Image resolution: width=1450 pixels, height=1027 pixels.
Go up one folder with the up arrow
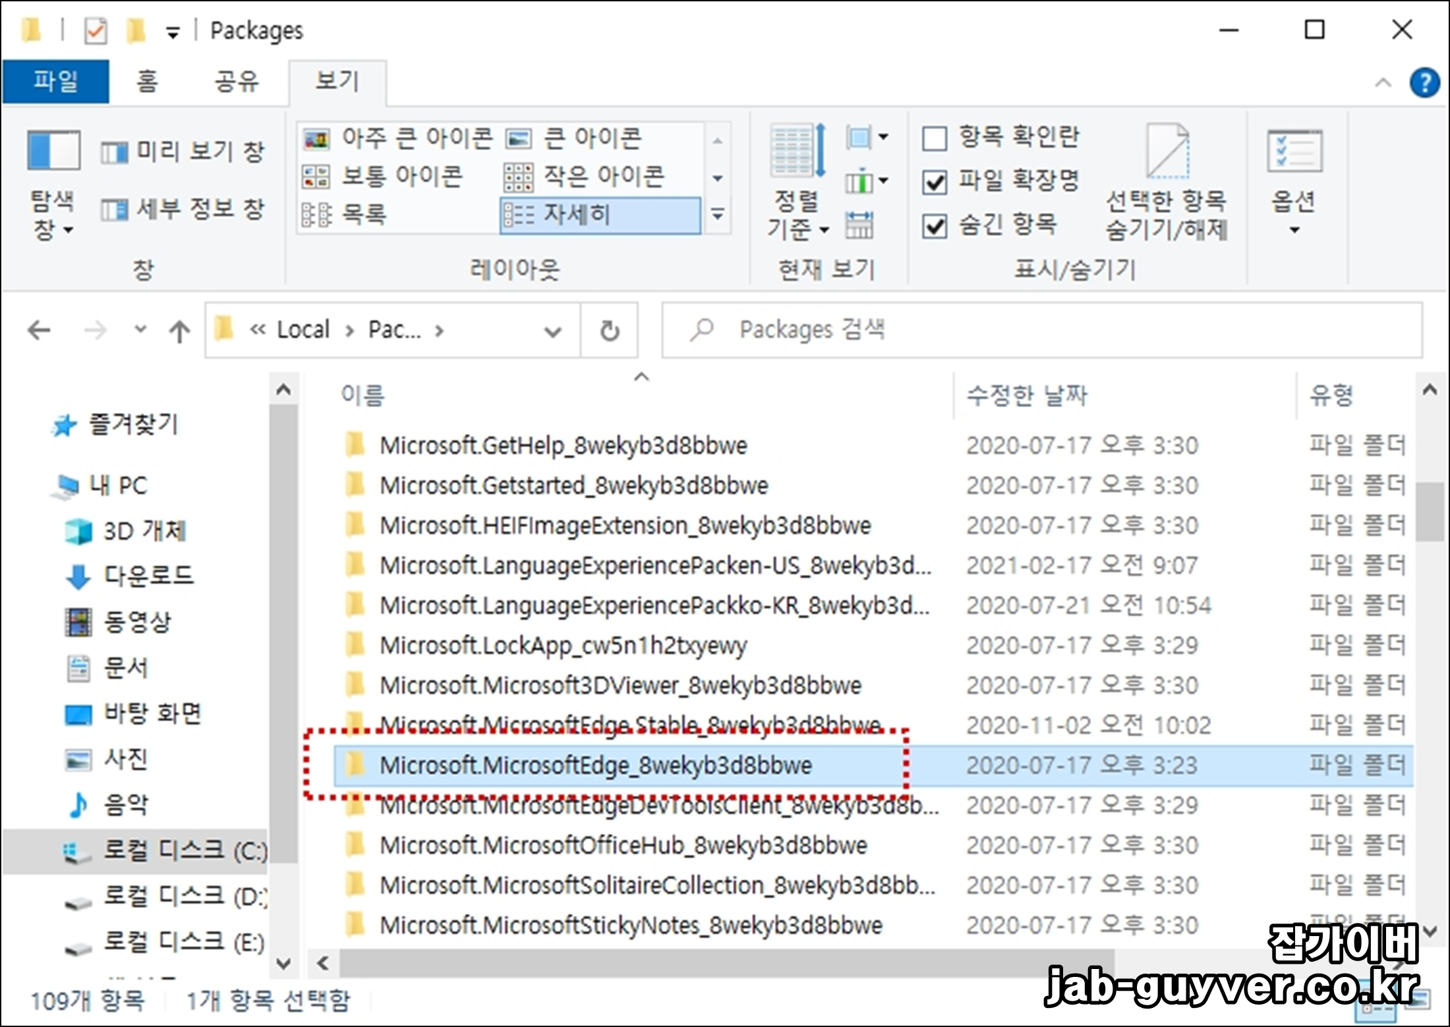coord(179,331)
